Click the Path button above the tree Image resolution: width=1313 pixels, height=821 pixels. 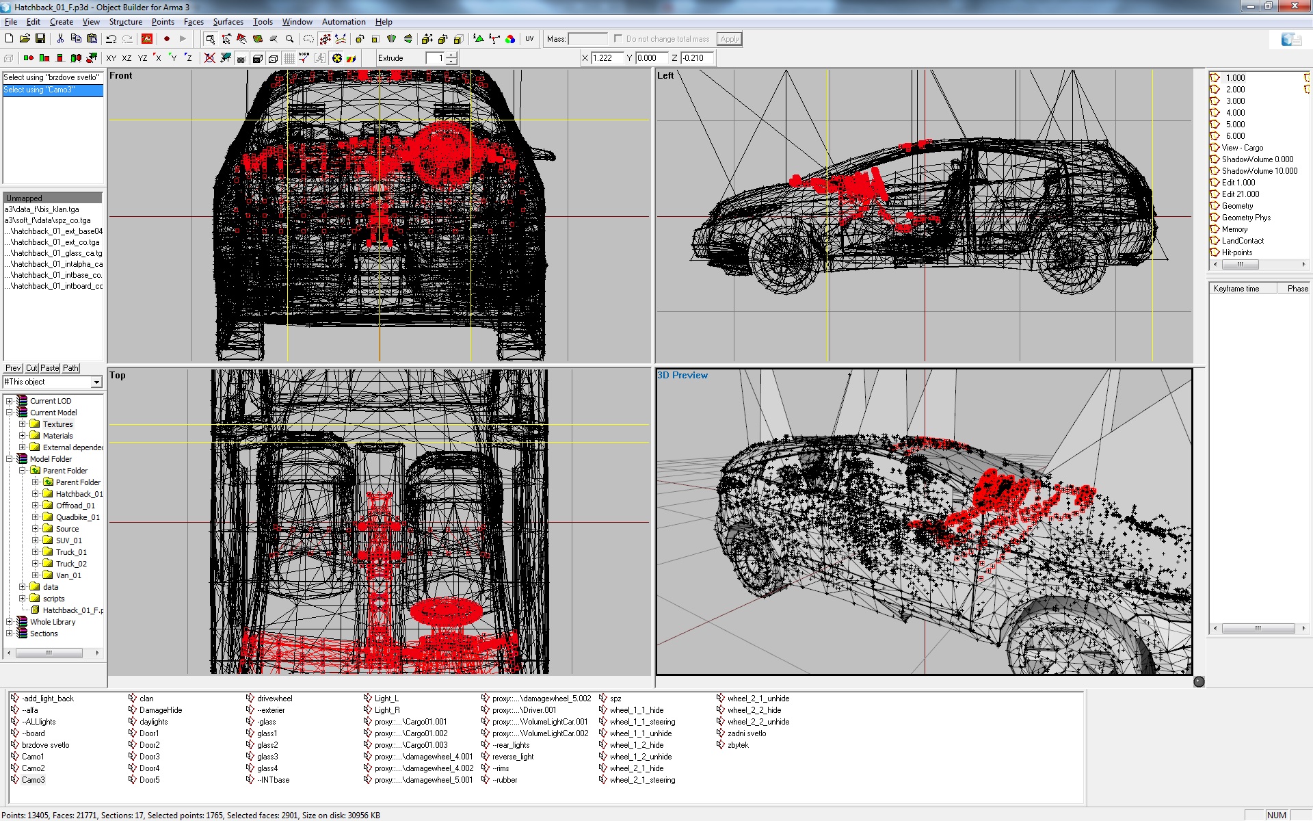click(70, 368)
